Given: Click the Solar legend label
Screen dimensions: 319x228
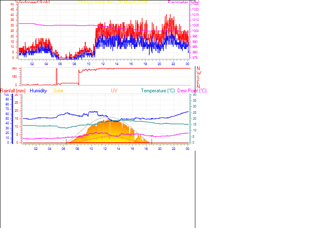Looking at the screenshot, I should (x=58, y=91).
